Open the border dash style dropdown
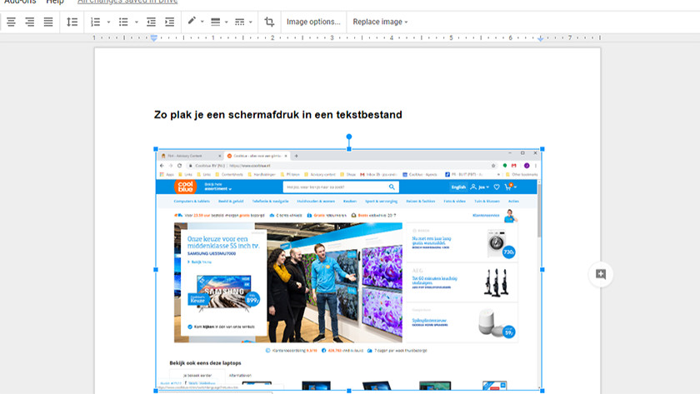The height and width of the screenshot is (394, 700). click(242, 22)
